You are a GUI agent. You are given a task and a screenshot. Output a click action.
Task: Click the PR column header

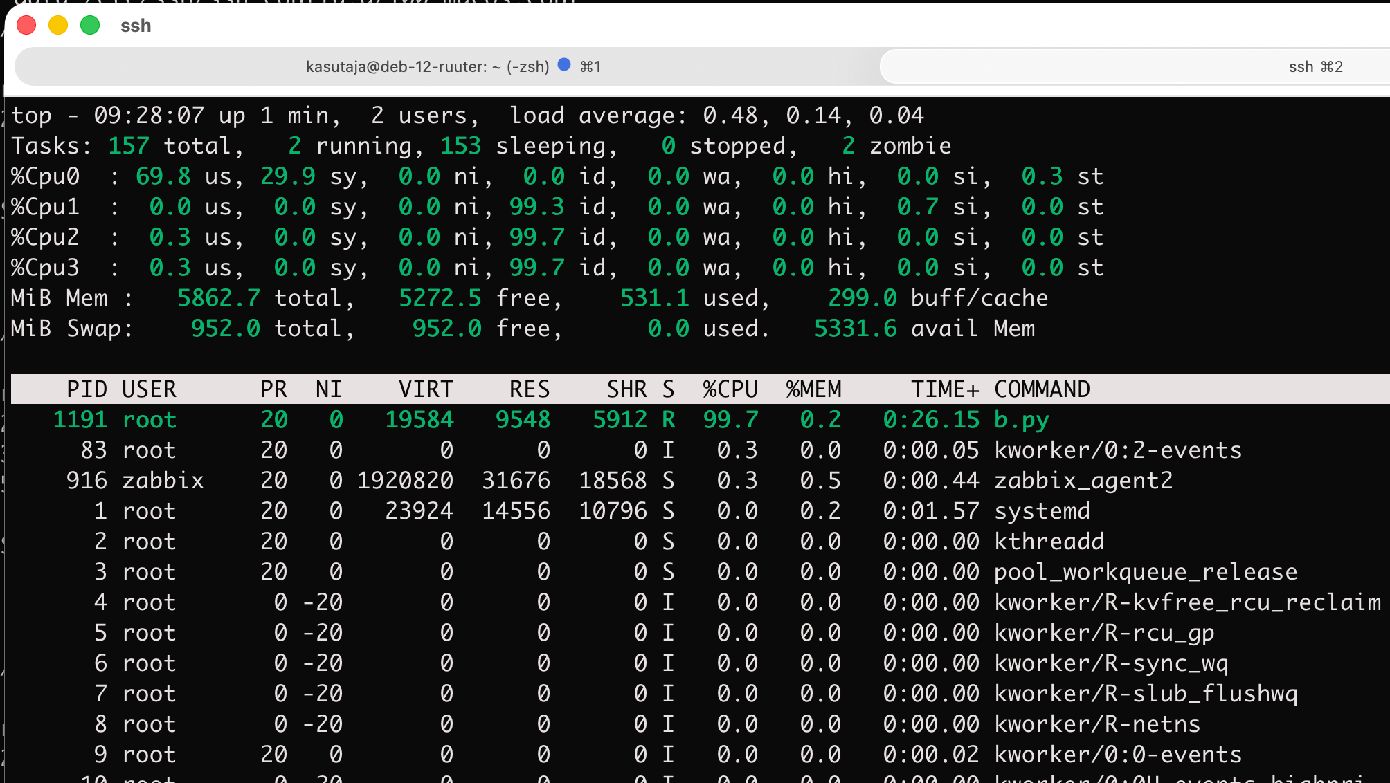[x=273, y=389]
